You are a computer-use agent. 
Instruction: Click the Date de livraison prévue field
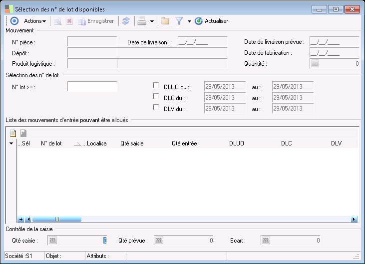click(334, 42)
